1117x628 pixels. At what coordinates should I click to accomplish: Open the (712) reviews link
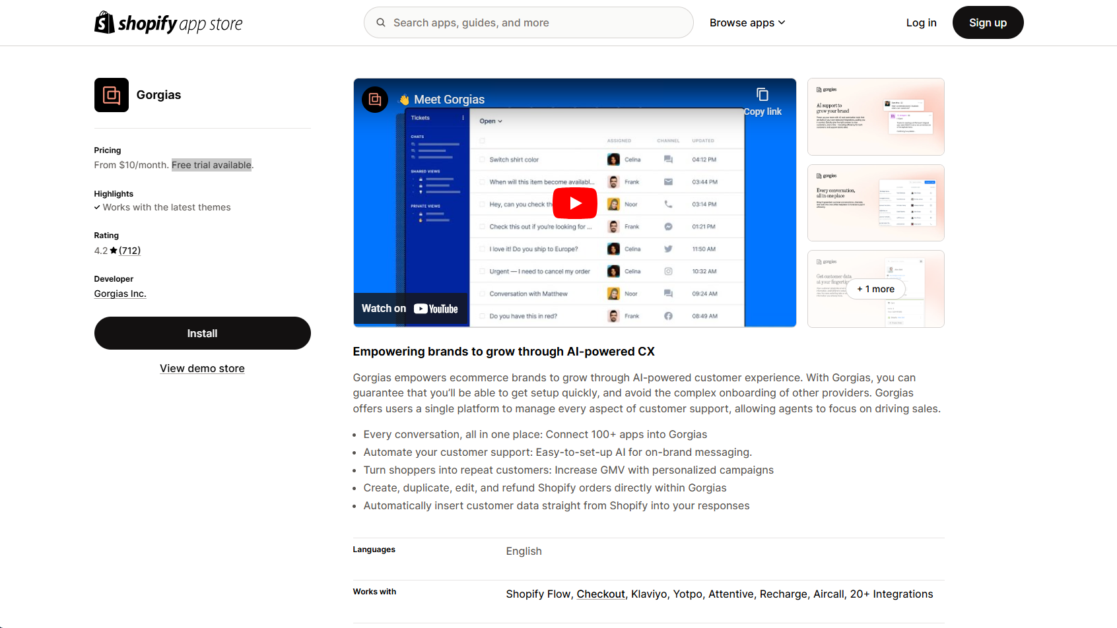click(129, 251)
